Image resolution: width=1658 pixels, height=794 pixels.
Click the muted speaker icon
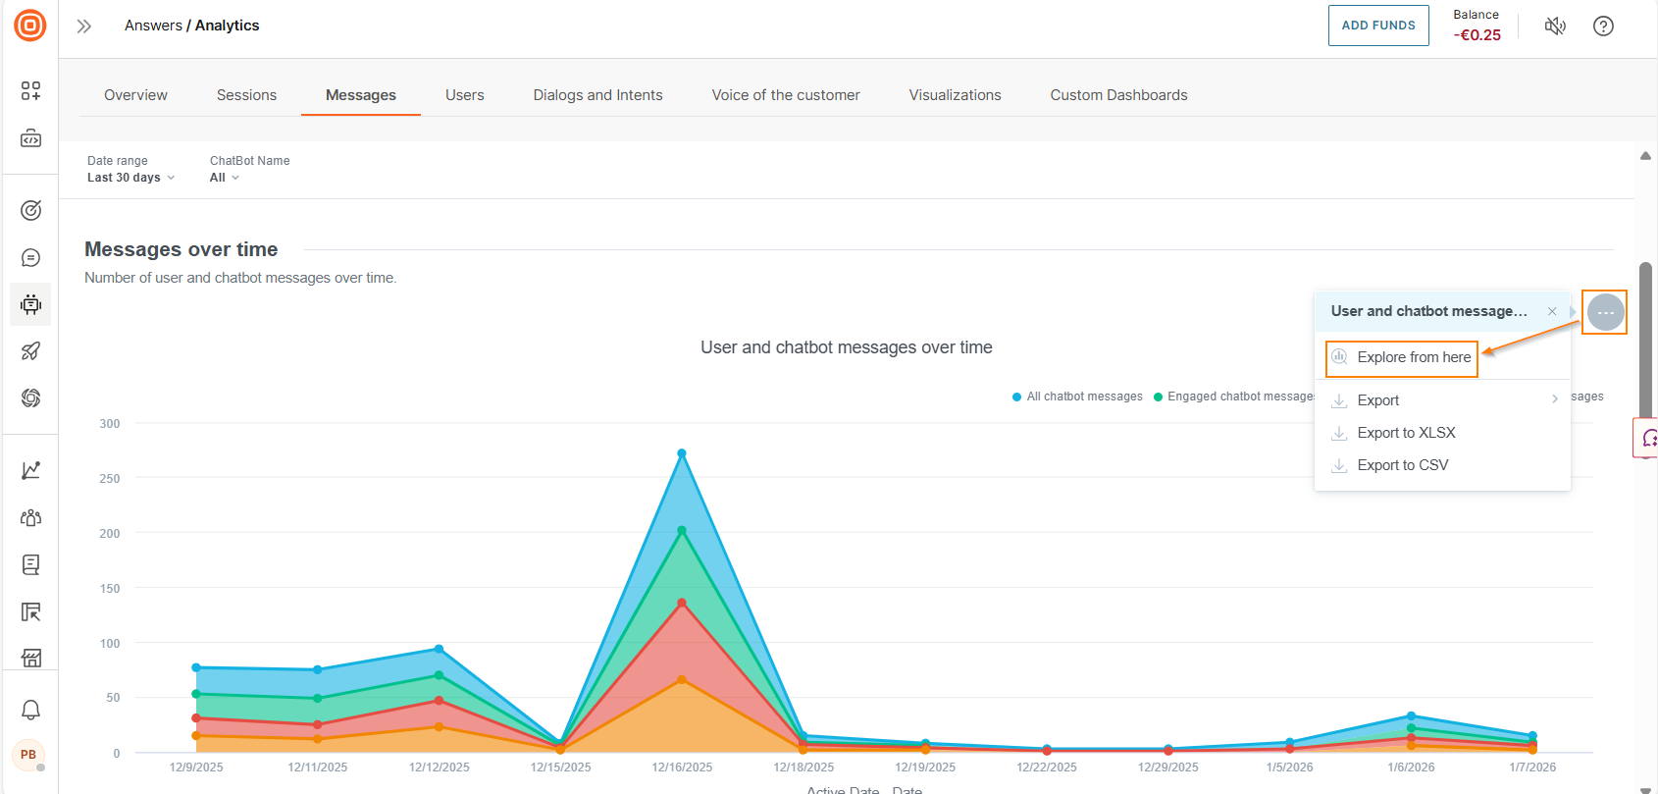(x=1555, y=26)
